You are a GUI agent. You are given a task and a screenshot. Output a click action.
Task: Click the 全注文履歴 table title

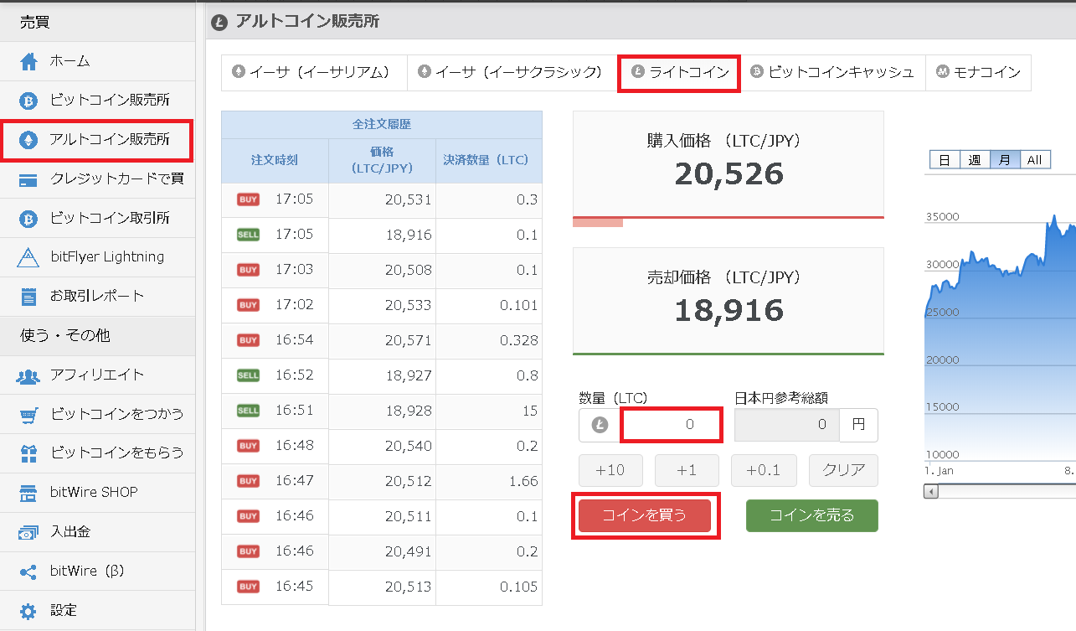pyautogui.click(x=382, y=124)
